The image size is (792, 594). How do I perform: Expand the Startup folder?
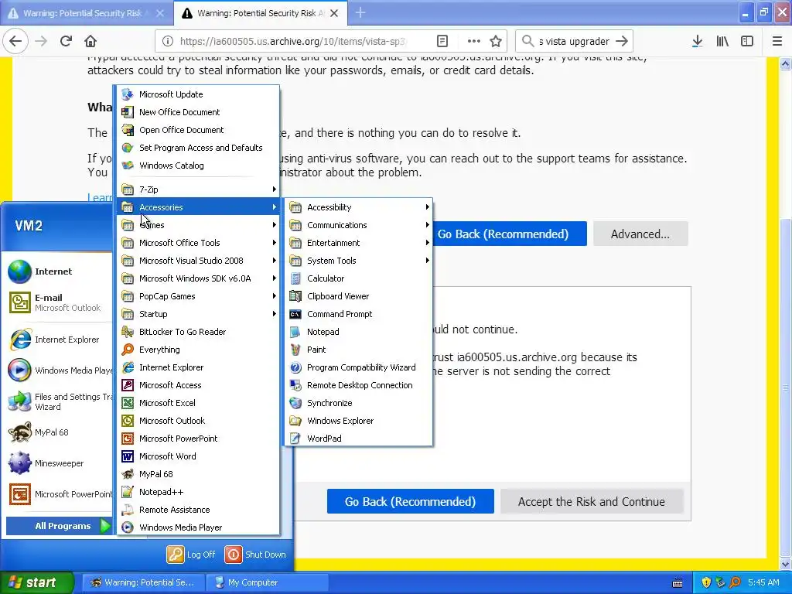[x=199, y=314]
